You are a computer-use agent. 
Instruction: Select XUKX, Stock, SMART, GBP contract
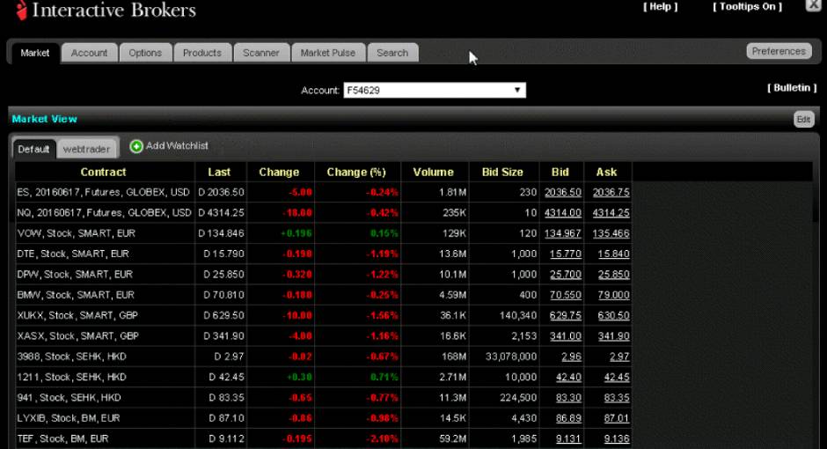point(77,316)
